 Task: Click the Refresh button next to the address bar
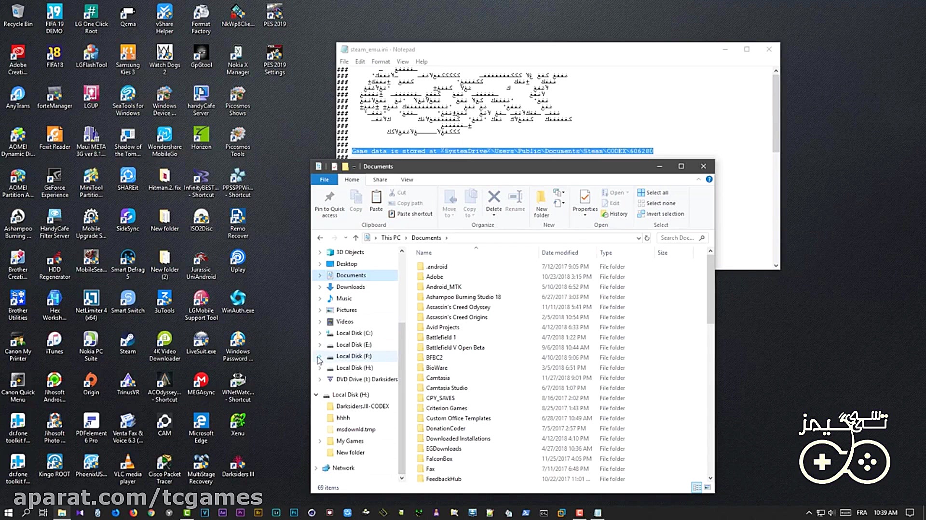click(x=647, y=238)
